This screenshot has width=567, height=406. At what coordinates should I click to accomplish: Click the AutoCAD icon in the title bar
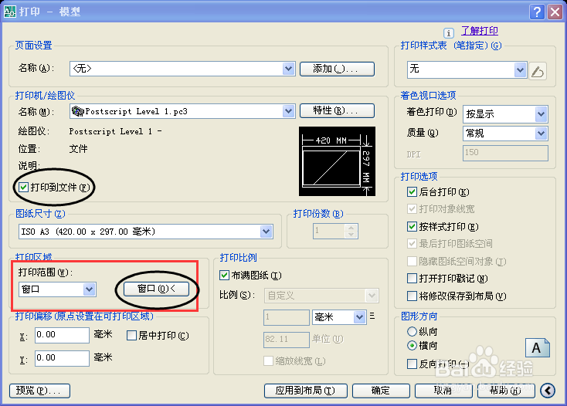point(10,12)
